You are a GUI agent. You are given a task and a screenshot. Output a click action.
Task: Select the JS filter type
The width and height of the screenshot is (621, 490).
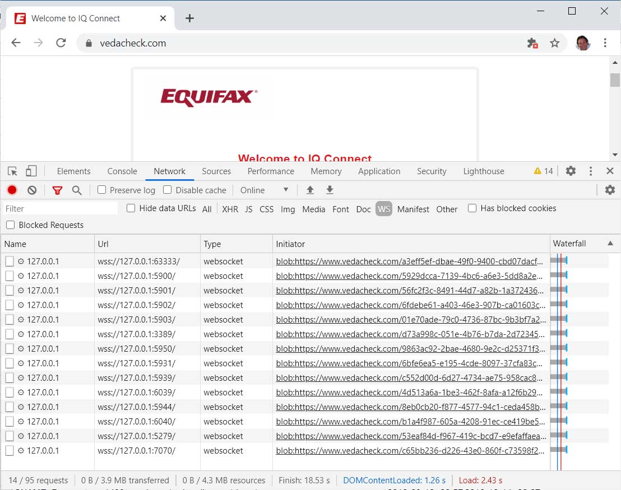(x=249, y=209)
